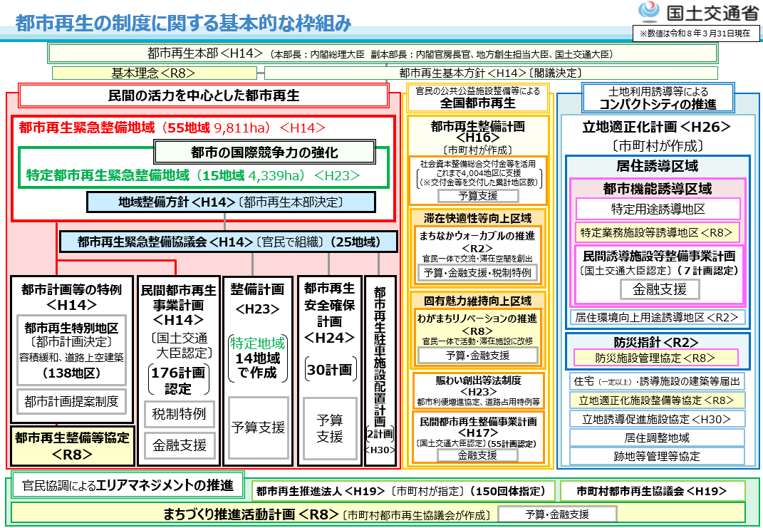Select the 整備計画<H23> heading
This screenshot has height=528, width=763.
click(x=257, y=299)
